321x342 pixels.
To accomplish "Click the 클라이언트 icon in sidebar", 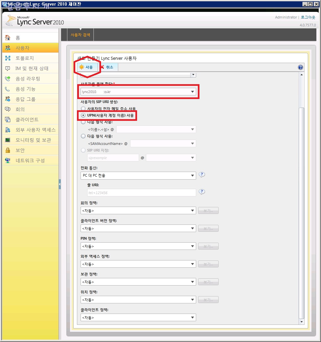I will click(x=8, y=120).
